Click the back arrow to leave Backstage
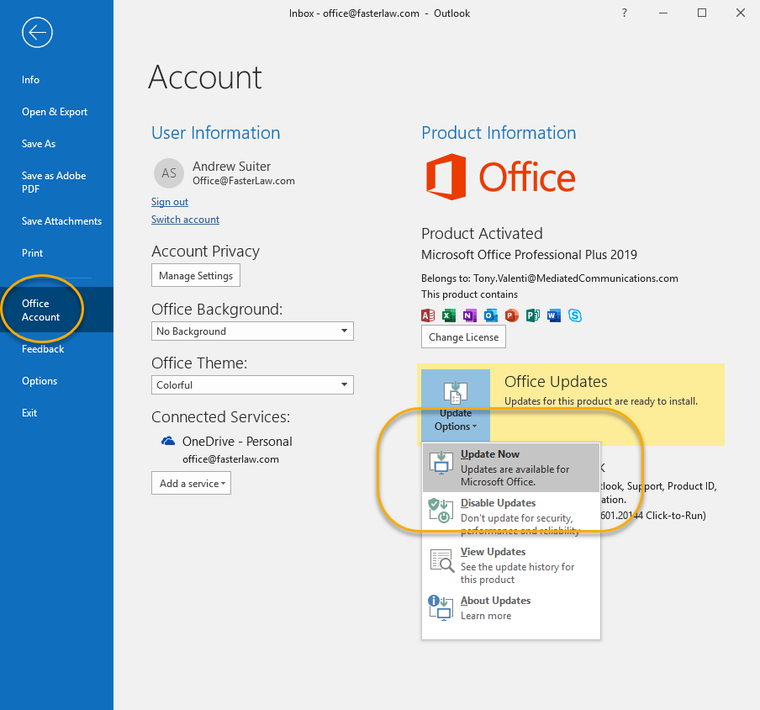 click(37, 33)
